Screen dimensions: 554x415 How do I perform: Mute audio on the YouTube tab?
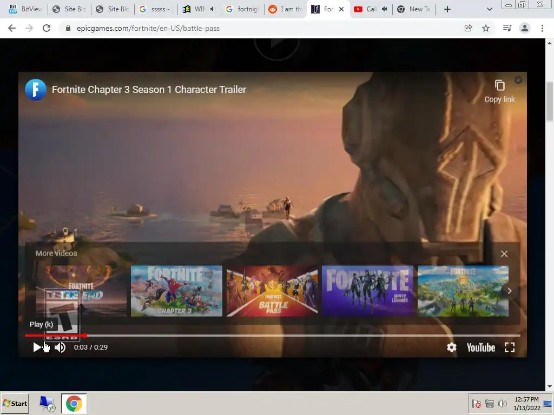click(x=385, y=9)
